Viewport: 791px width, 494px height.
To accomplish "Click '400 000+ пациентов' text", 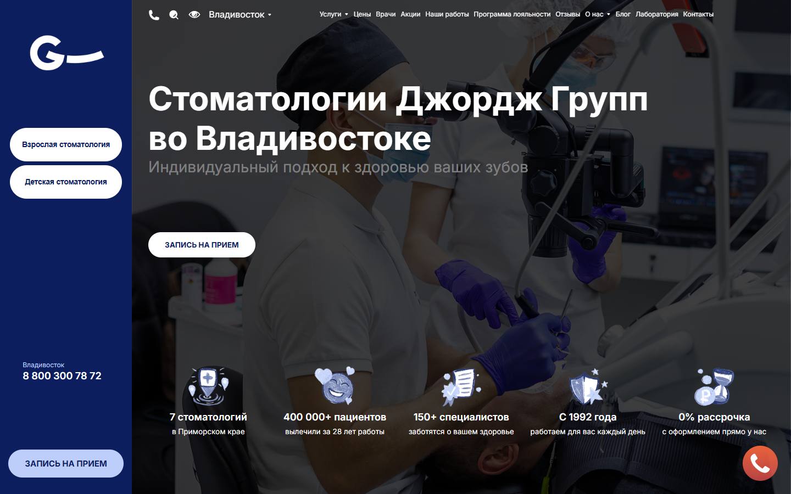I will pyautogui.click(x=335, y=417).
